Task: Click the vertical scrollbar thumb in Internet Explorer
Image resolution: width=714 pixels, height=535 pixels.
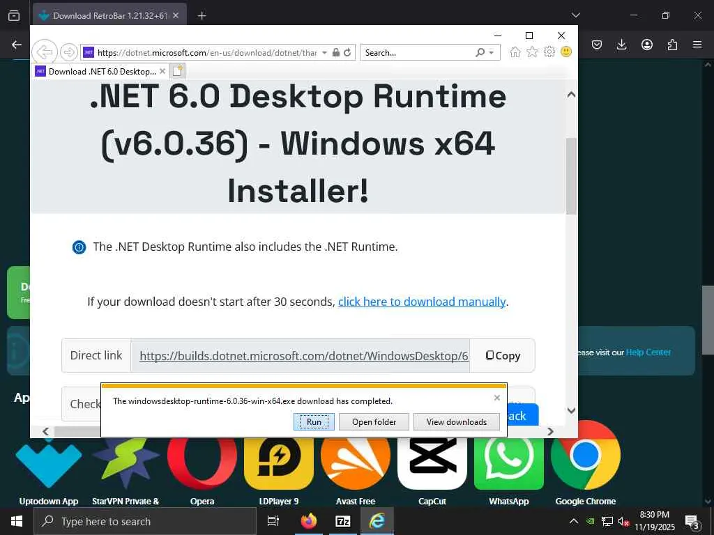Action: click(571, 176)
